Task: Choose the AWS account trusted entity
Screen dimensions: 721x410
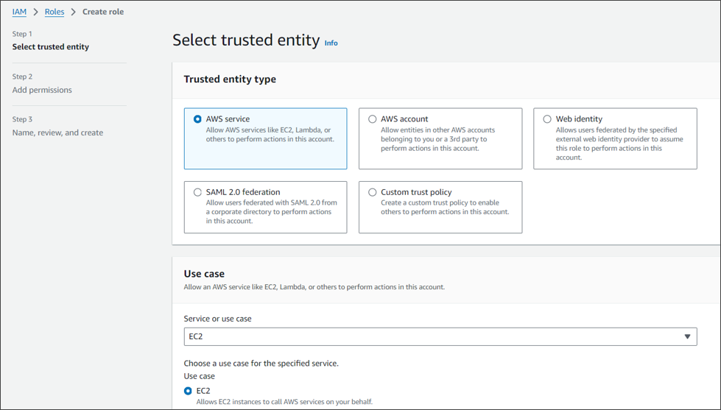Action: 373,119
